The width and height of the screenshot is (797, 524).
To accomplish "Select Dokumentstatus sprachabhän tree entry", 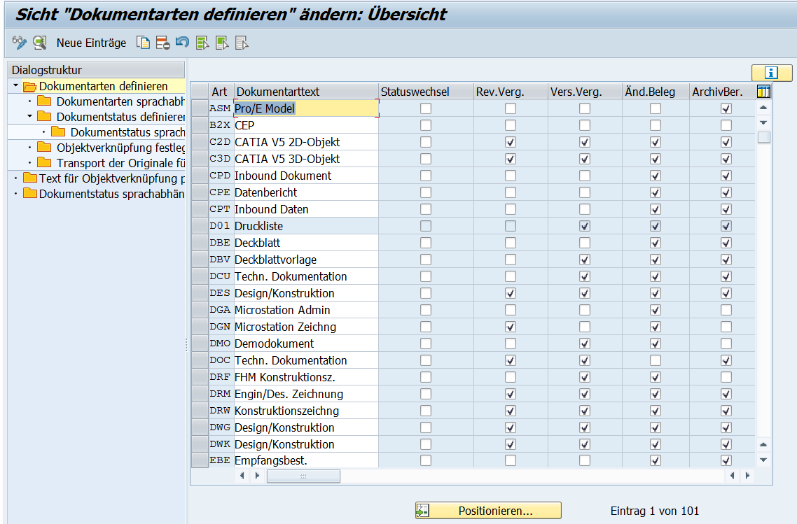I will [x=112, y=194].
